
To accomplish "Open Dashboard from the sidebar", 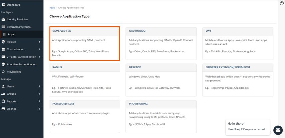I will pos(22,5).
